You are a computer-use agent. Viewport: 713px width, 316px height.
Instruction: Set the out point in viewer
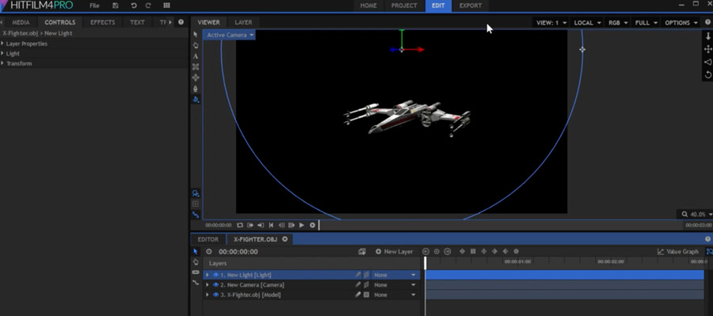click(x=261, y=225)
